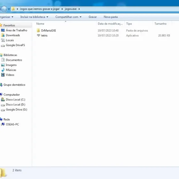Screen dimensions: 179x179
Task: Go to Área de Trabalho shortcut
Action: coord(16,30)
